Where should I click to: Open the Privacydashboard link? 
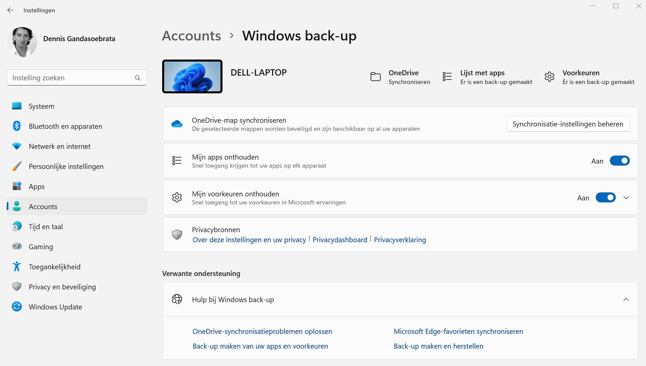[340, 240]
